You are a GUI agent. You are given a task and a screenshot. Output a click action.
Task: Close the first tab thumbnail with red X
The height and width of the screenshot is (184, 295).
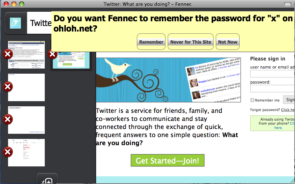point(8,54)
